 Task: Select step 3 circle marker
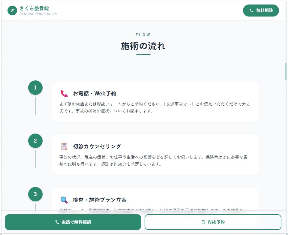[35, 194]
